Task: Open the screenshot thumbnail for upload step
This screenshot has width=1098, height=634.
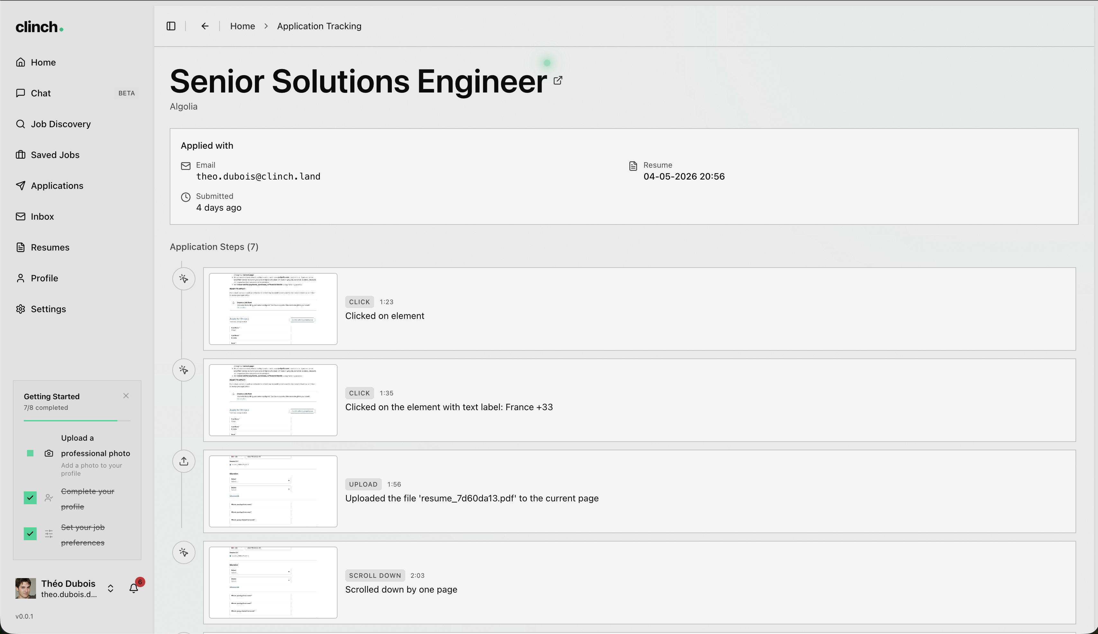Action: click(273, 491)
